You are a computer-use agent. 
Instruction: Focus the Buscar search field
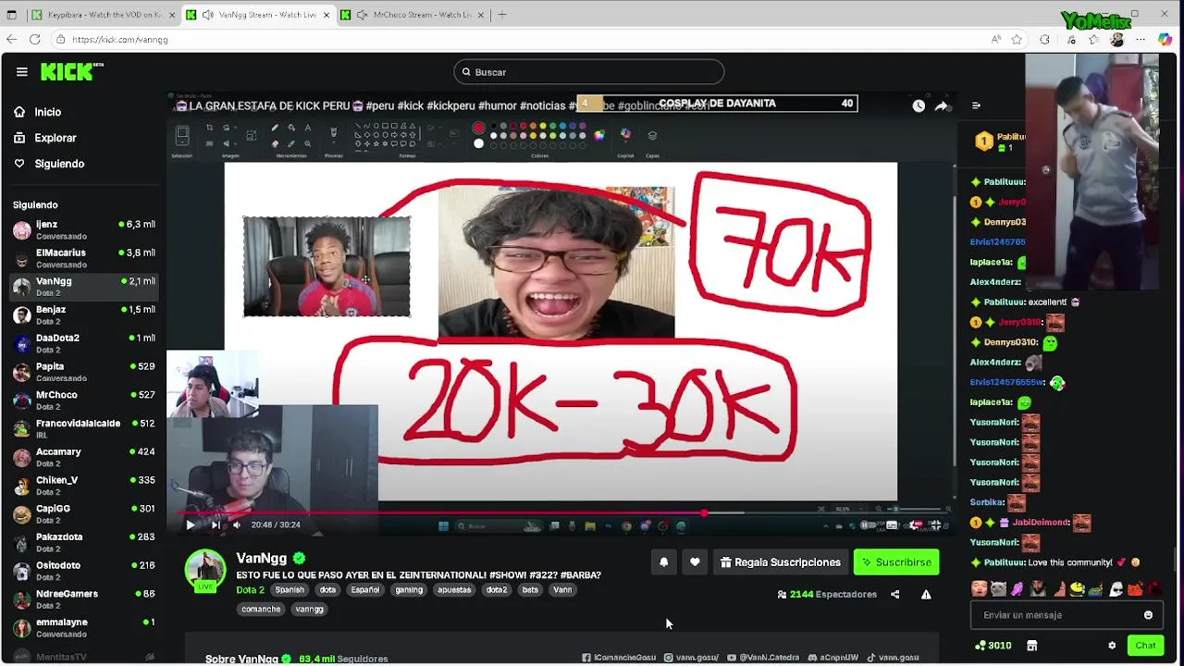(x=588, y=72)
